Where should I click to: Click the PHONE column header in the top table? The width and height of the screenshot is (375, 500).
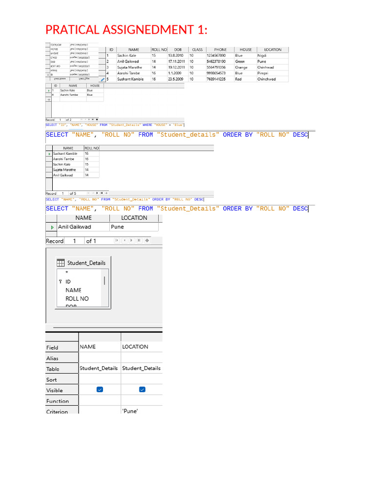(220, 50)
